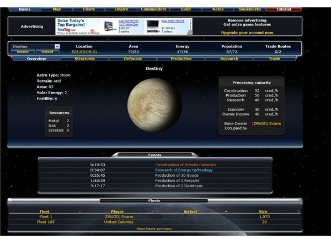This screenshot has height=239, width=331.
Task: Click Show fleets summary link
Action: tap(154, 229)
